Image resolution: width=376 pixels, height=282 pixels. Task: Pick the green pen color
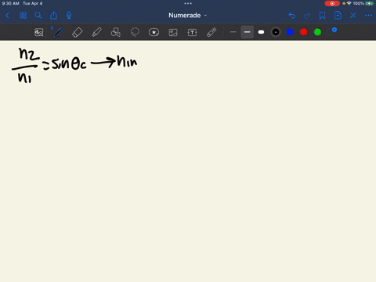point(317,32)
